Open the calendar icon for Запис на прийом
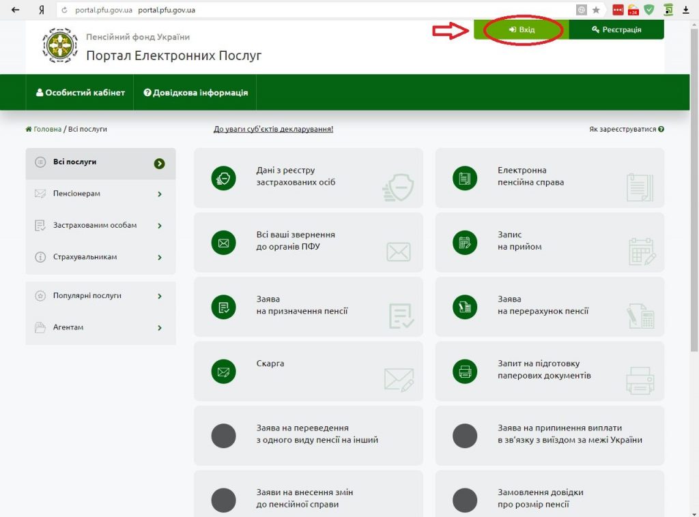 point(465,243)
